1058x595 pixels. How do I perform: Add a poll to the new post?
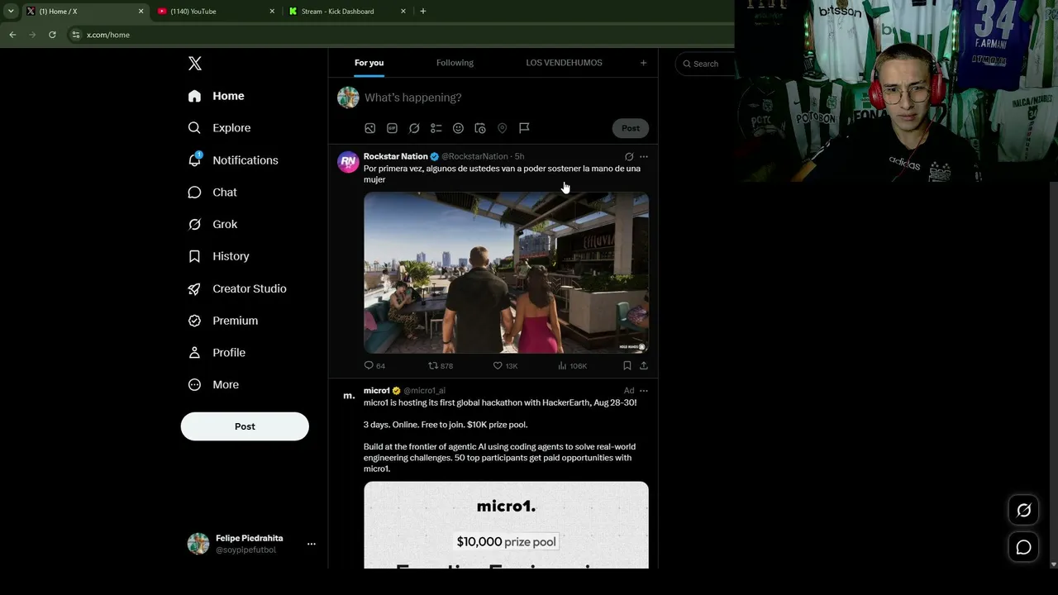point(436,128)
